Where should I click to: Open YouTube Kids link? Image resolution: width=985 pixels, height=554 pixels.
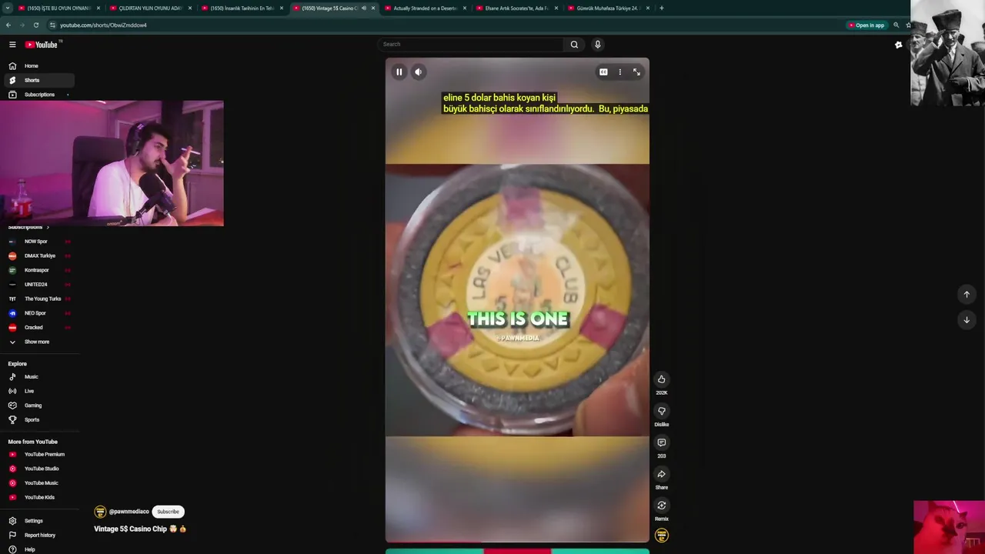[38, 497]
